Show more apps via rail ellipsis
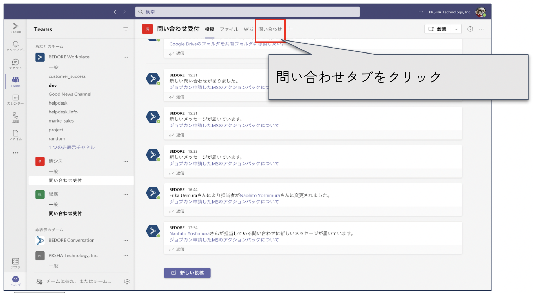The width and height of the screenshot is (533, 293). (x=16, y=153)
